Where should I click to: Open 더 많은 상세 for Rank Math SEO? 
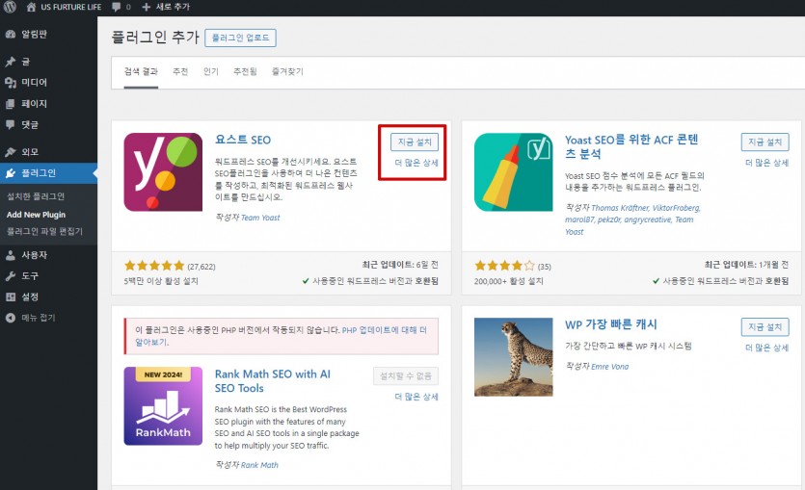click(x=416, y=397)
